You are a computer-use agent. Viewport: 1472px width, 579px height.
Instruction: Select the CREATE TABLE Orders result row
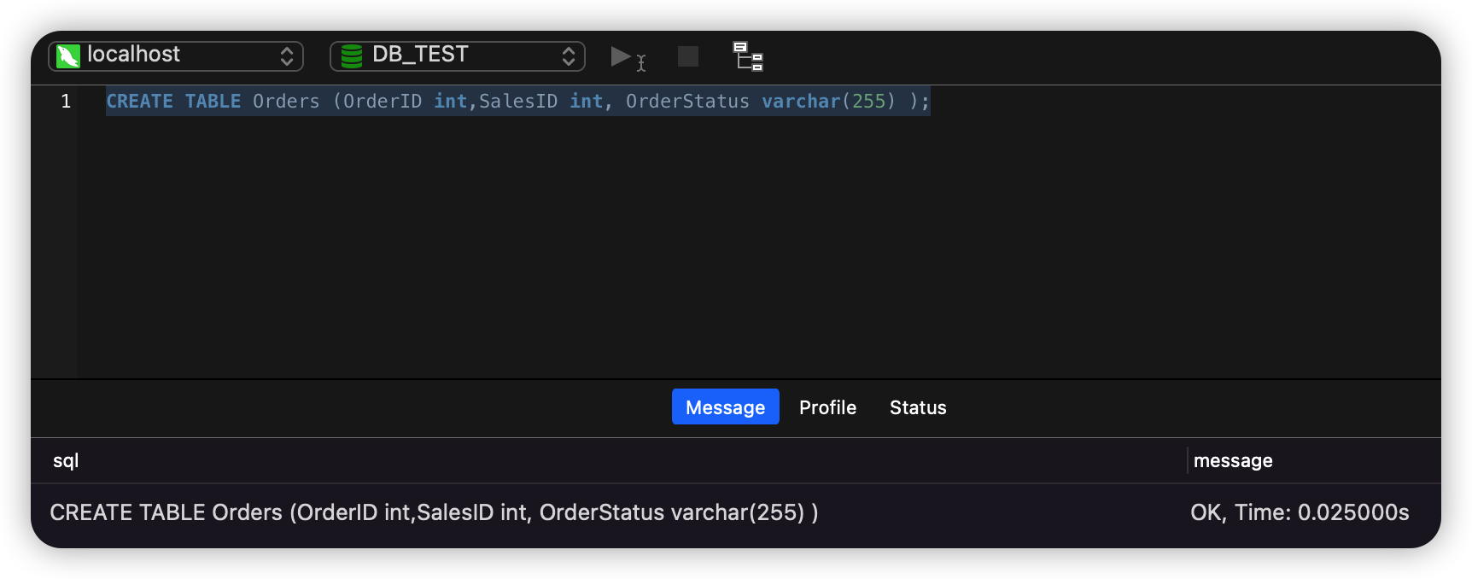(736, 512)
